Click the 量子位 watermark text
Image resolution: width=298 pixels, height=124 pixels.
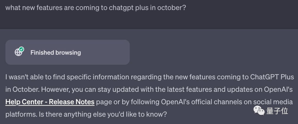(x=277, y=111)
